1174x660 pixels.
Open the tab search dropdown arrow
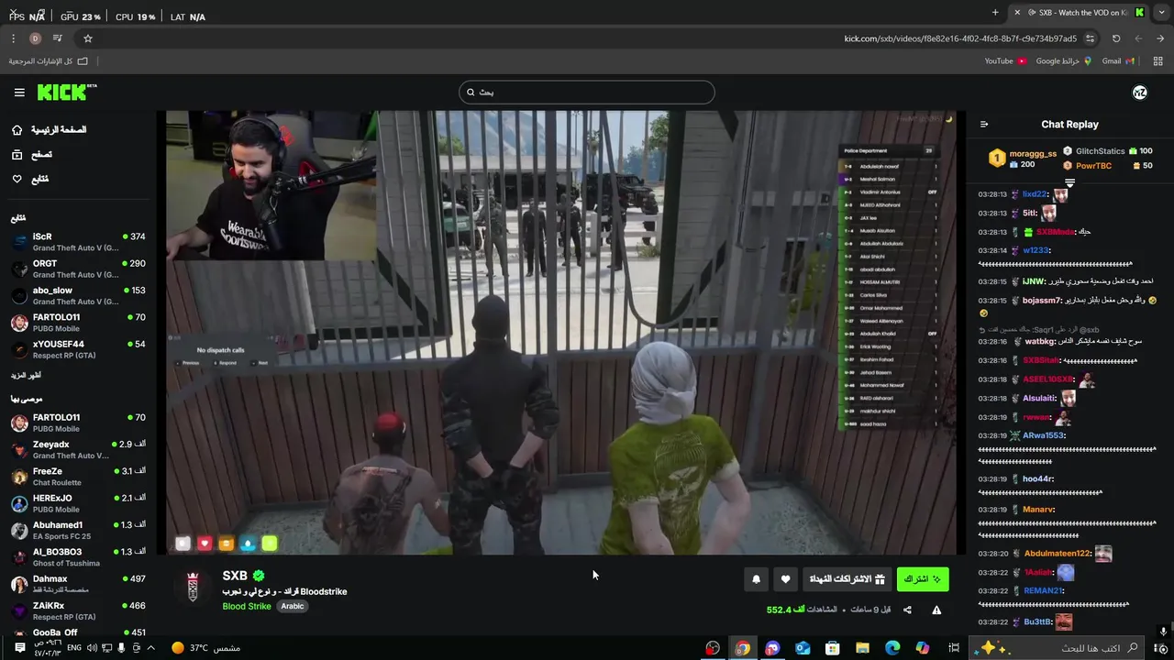tap(1162, 12)
